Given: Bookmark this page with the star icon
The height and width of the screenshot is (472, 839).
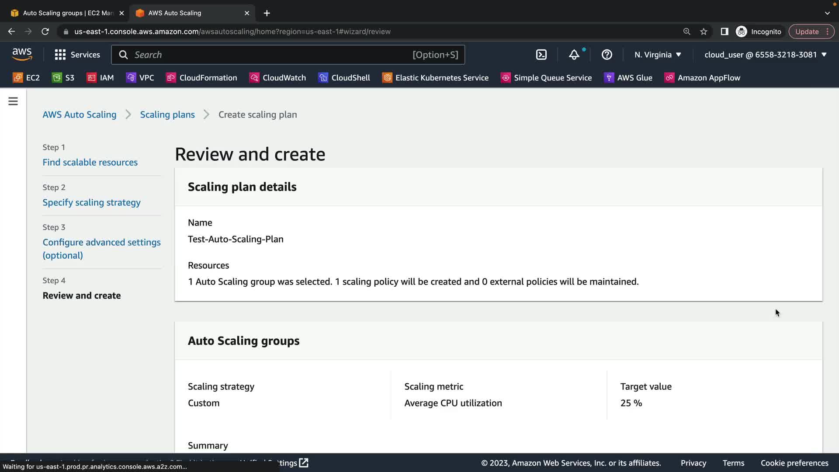Looking at the screenshot, I should pos(704,31).
